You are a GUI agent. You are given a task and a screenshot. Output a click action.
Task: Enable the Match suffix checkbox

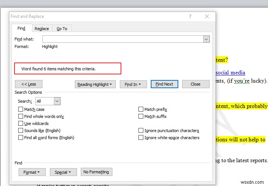click(141, 116)
